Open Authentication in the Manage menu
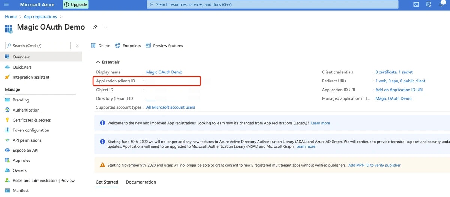Screen dimensions: 450x197 (x=26, y=110)
